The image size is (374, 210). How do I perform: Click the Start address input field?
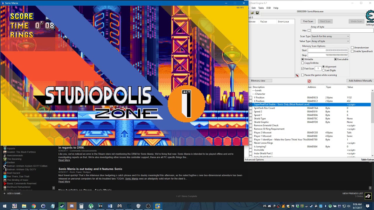click(x=328, y=50)
